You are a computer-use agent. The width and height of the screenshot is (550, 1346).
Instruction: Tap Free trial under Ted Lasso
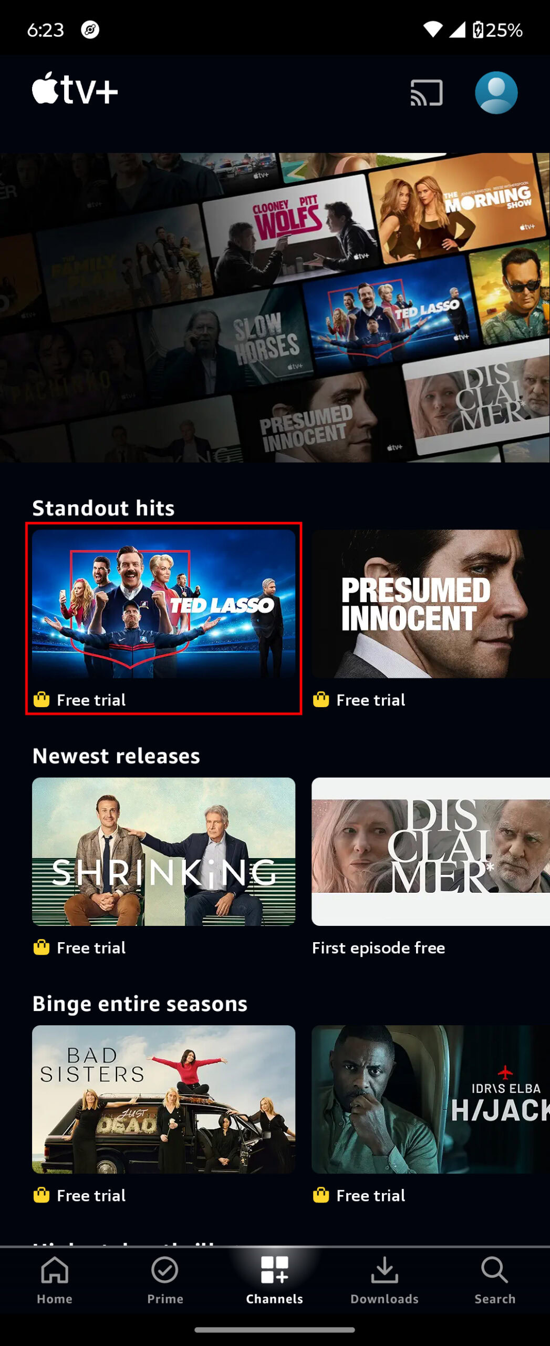point(91,700)
